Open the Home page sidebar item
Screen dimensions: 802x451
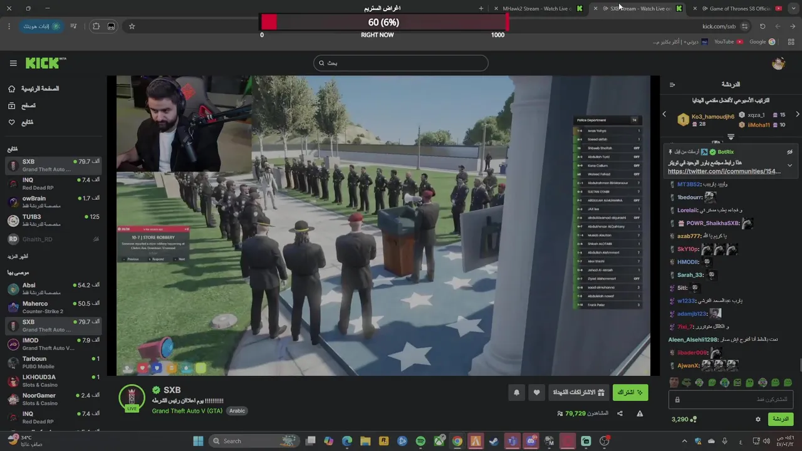click(33, 89)
